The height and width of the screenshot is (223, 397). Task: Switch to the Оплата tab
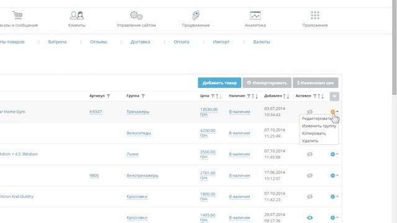click(x=181, y=42)
